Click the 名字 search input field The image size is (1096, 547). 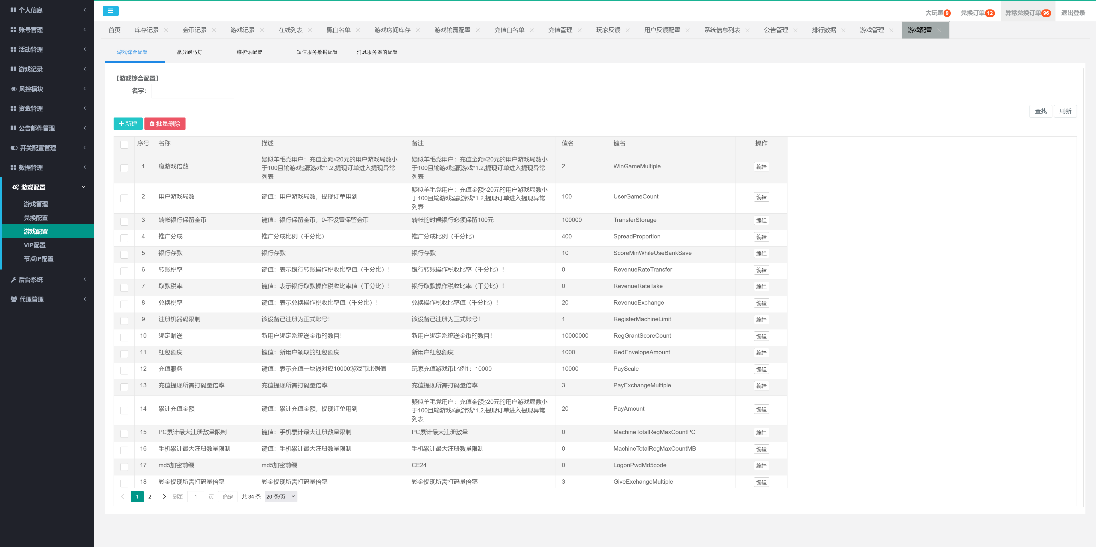(x=192, y=91)
